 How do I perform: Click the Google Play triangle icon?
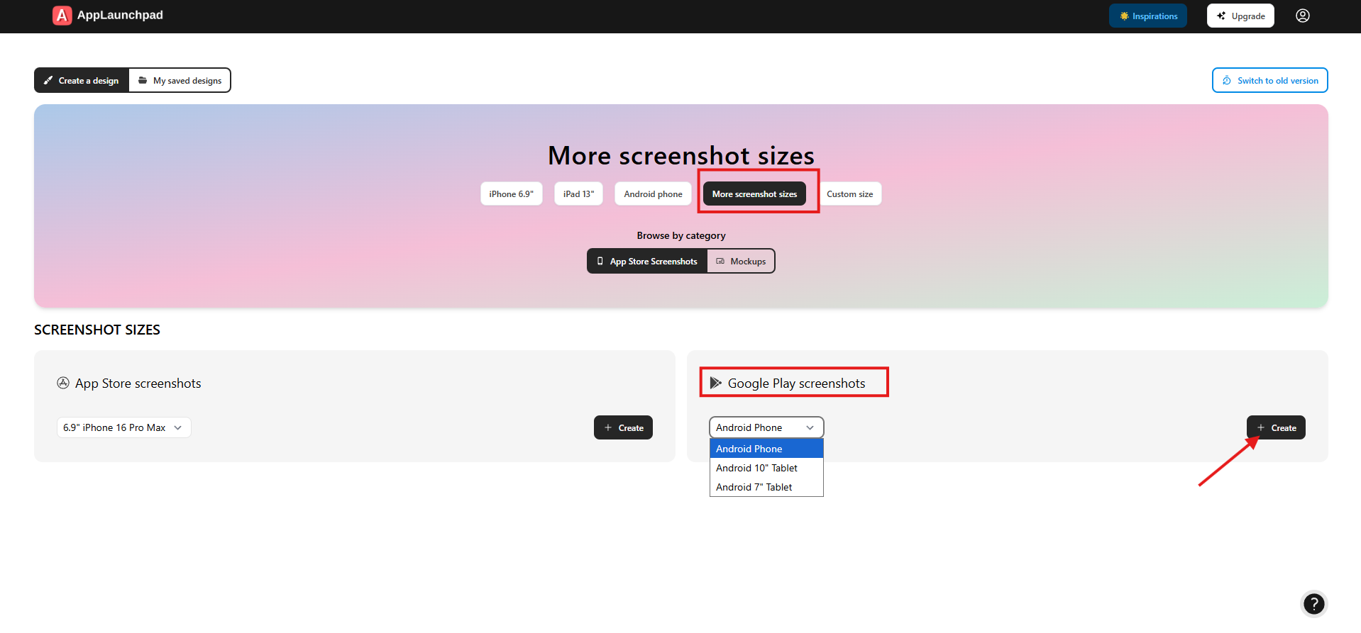point(715,383)
